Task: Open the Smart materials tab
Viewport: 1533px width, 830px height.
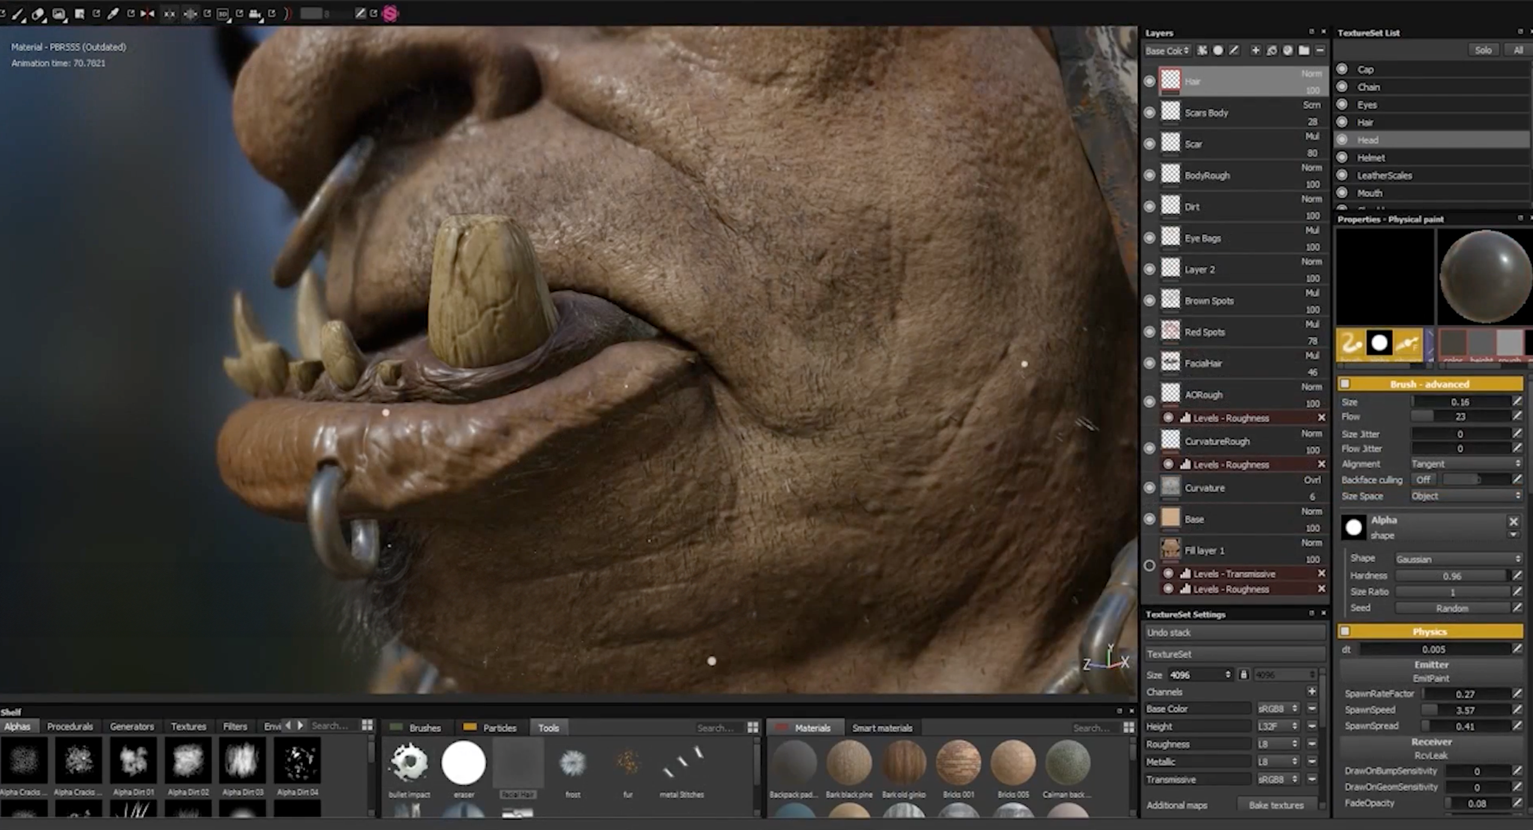Action: 882,728
